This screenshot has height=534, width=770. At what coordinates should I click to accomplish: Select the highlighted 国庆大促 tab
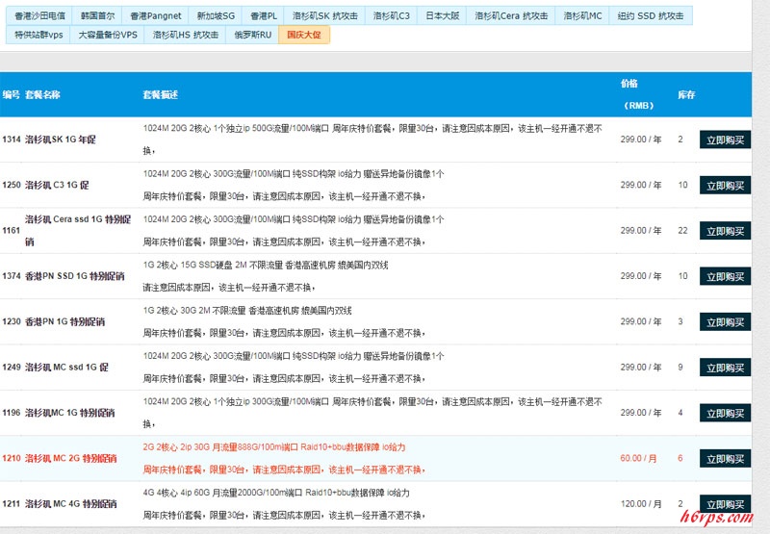[x=304, y=35]
